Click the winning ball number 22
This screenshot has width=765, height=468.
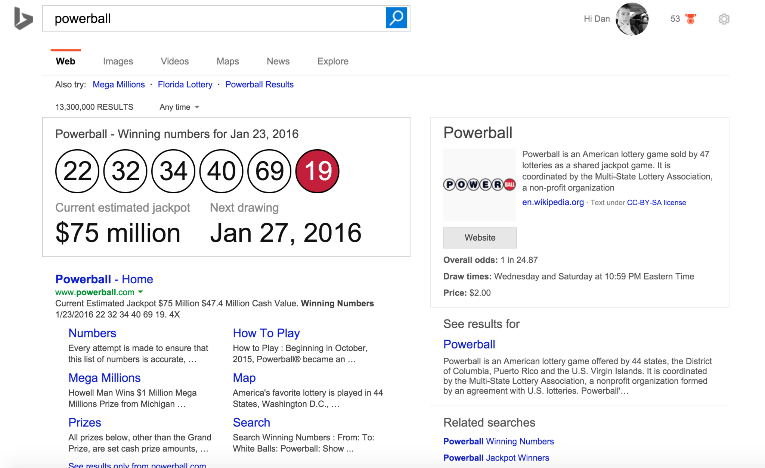click(77, 171)
